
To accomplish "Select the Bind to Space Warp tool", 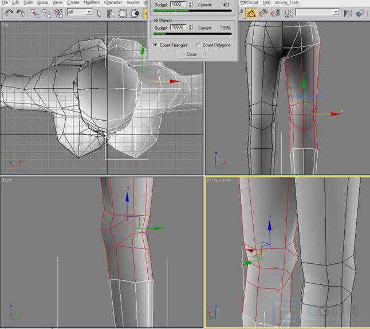I will tap(58, 13).
